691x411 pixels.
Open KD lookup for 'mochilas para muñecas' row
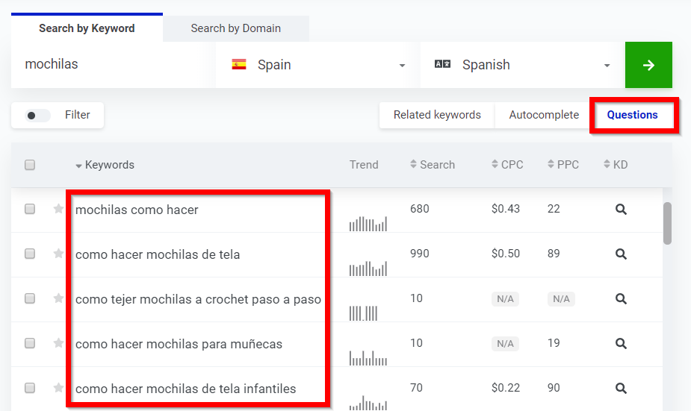click(620, 344)
